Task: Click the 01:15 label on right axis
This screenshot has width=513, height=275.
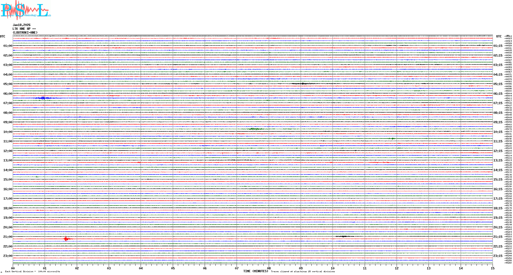Action: [498, 46]
